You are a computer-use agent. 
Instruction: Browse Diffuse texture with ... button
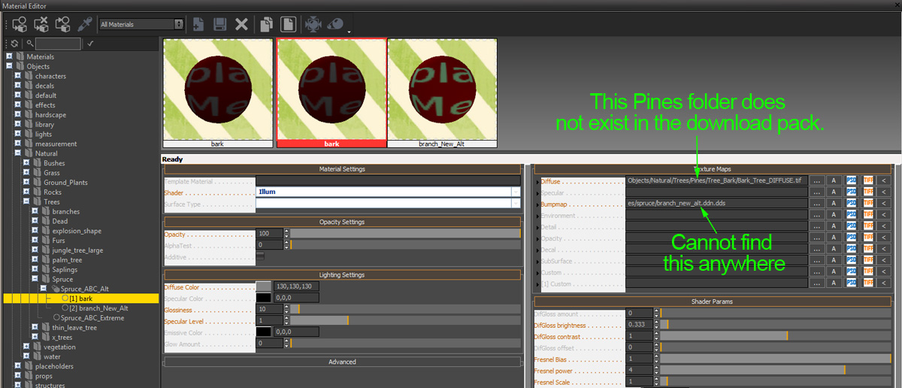(816, 180)
